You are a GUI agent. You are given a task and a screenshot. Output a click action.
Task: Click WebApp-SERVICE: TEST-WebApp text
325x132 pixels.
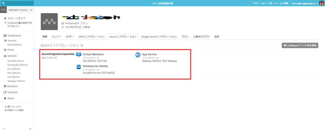coord(160,61)
